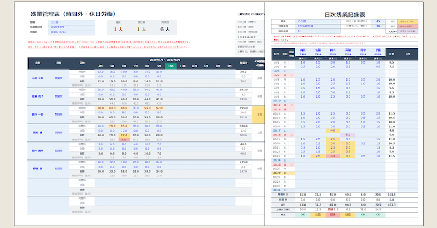Click the 対象年月 field showing 2026年10月
The height and width of the screenshot is (228, 437).
pos(318,26)
